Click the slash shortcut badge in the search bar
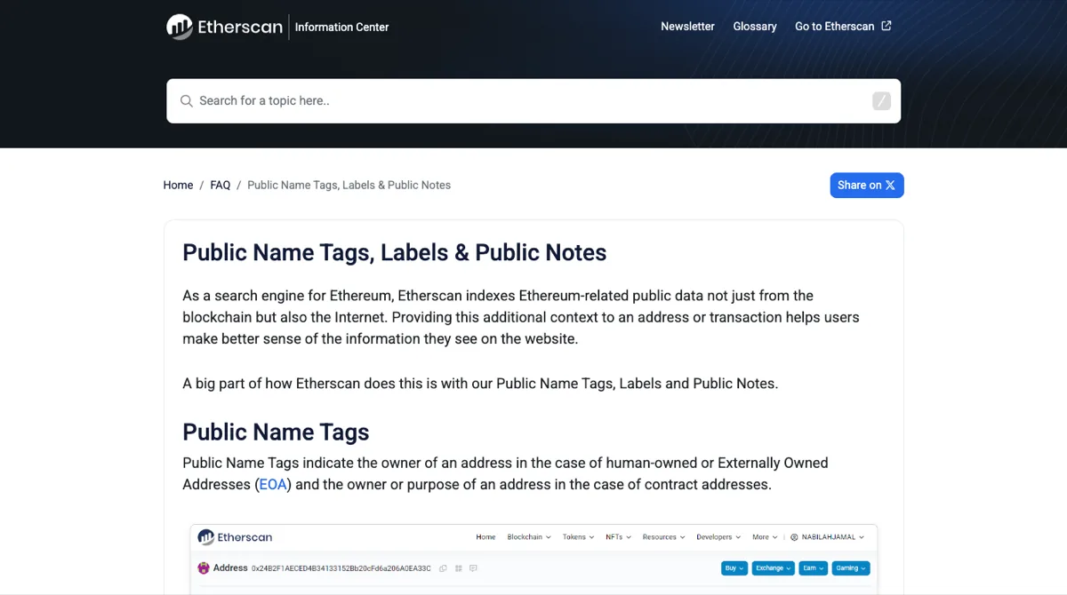 881,100
